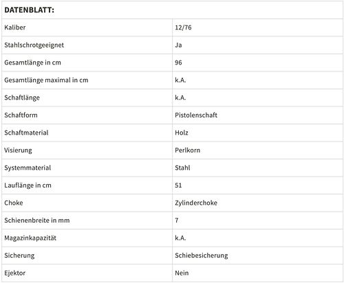Click the Schienenbreite in mm label

[37, 220]
